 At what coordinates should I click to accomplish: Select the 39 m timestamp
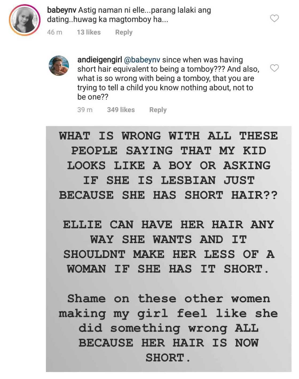pyautogui.click(x=85, y=110)
